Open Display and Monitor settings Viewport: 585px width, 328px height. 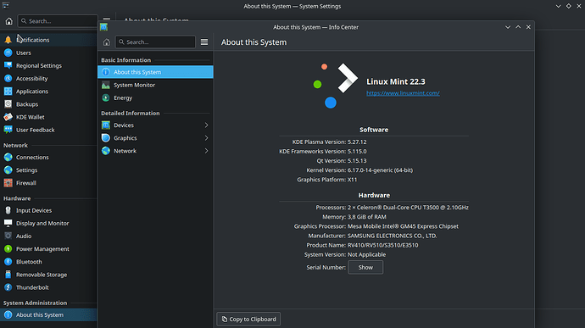pyautogui.click(x=48, y=223)
